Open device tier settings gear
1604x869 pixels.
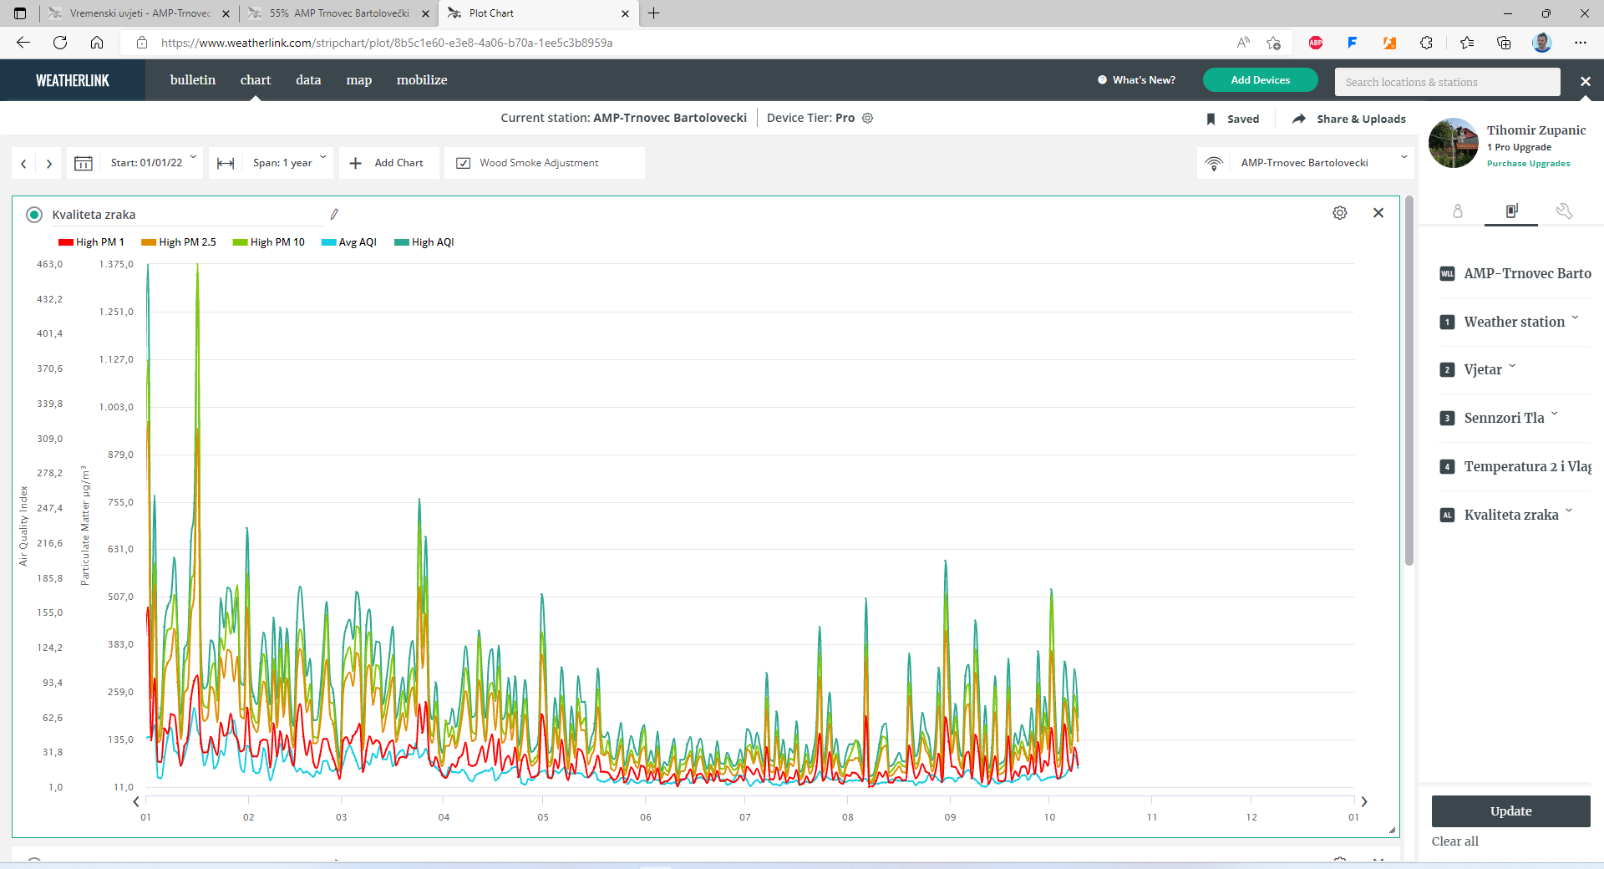[x=868, y=118]
